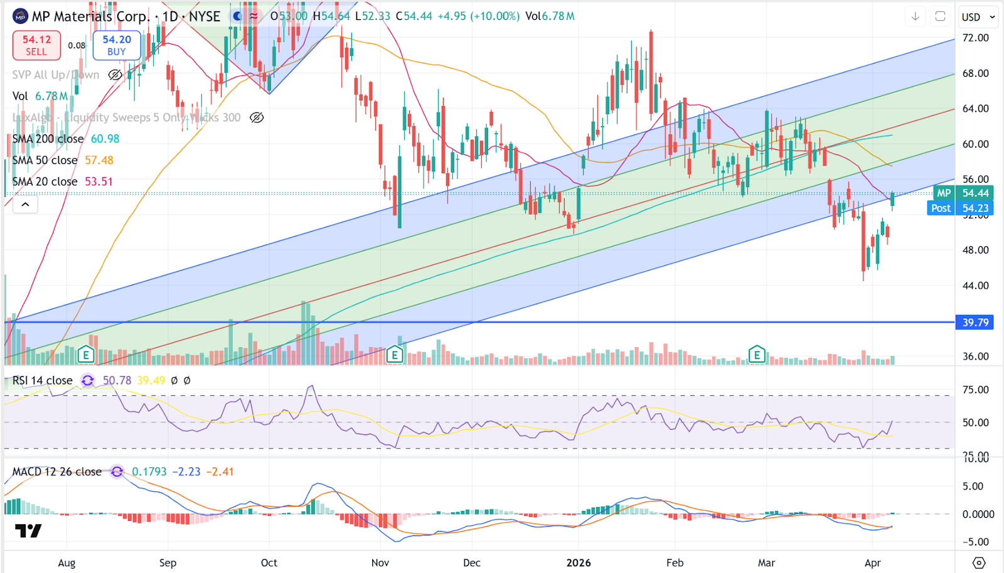The width and height of the screenshot is (1004, 573).
Task: Select the LuxAlgo Liquidity Sweeps legend label
Action: [126, 117]
